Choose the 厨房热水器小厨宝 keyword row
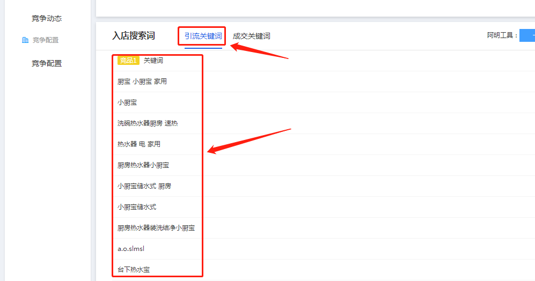This screenshot has width=535, height=281. (143, 165)
